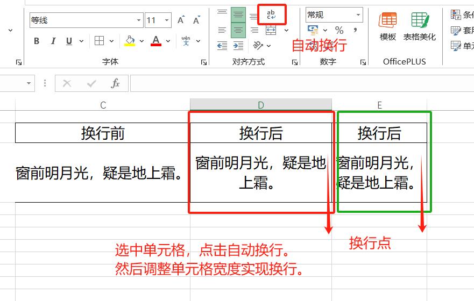Increase indent of cell
Screen dimensions: 474x301
point(238,46)
